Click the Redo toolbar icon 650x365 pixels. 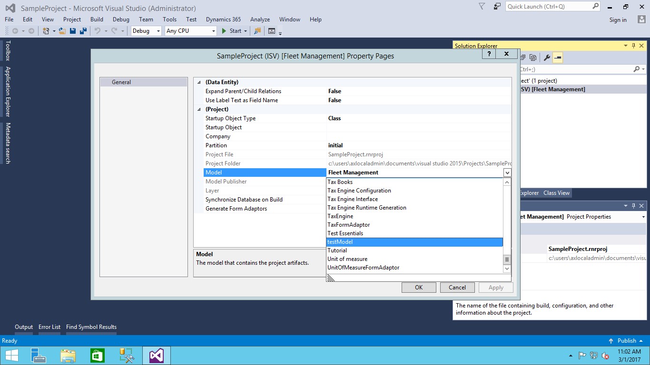114,31
